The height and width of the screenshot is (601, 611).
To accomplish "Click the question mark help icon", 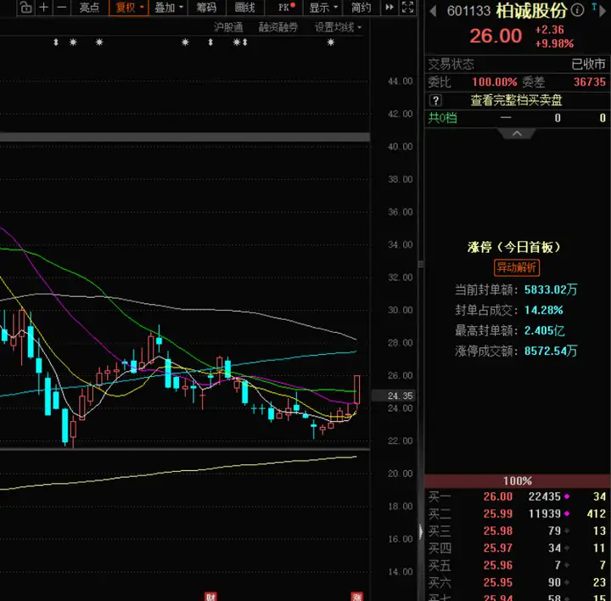I will pos(435,100).
